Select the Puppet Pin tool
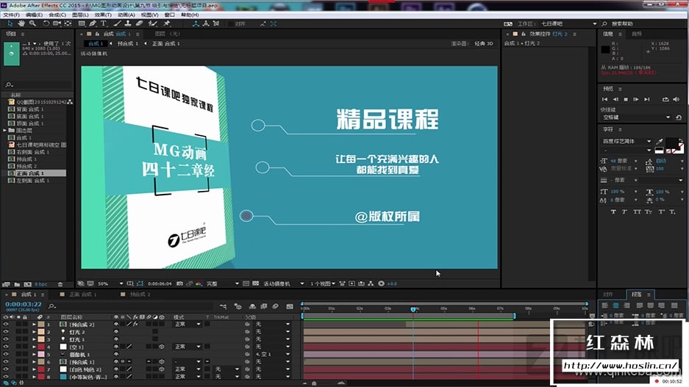This screenshot has height=387, width=689. 167,23
